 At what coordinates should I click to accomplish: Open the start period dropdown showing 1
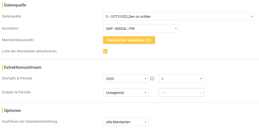(181, 79)
